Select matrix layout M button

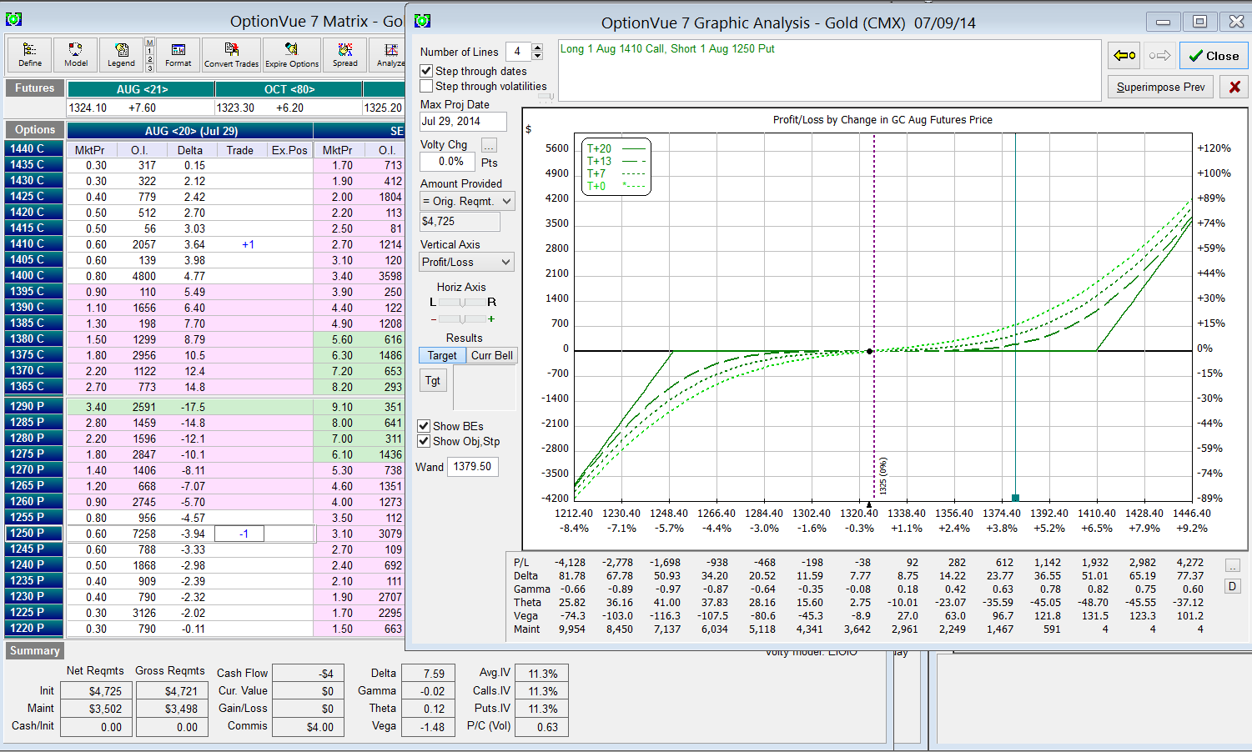149,43
